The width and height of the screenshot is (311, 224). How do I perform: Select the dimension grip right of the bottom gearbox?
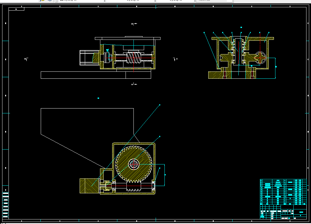pos(165,175)
